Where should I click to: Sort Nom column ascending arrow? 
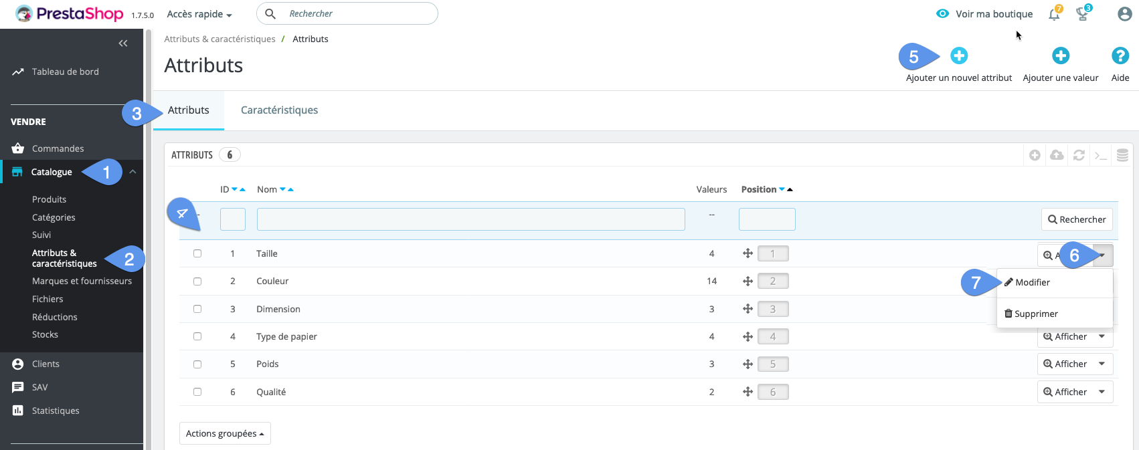(290, 189)
